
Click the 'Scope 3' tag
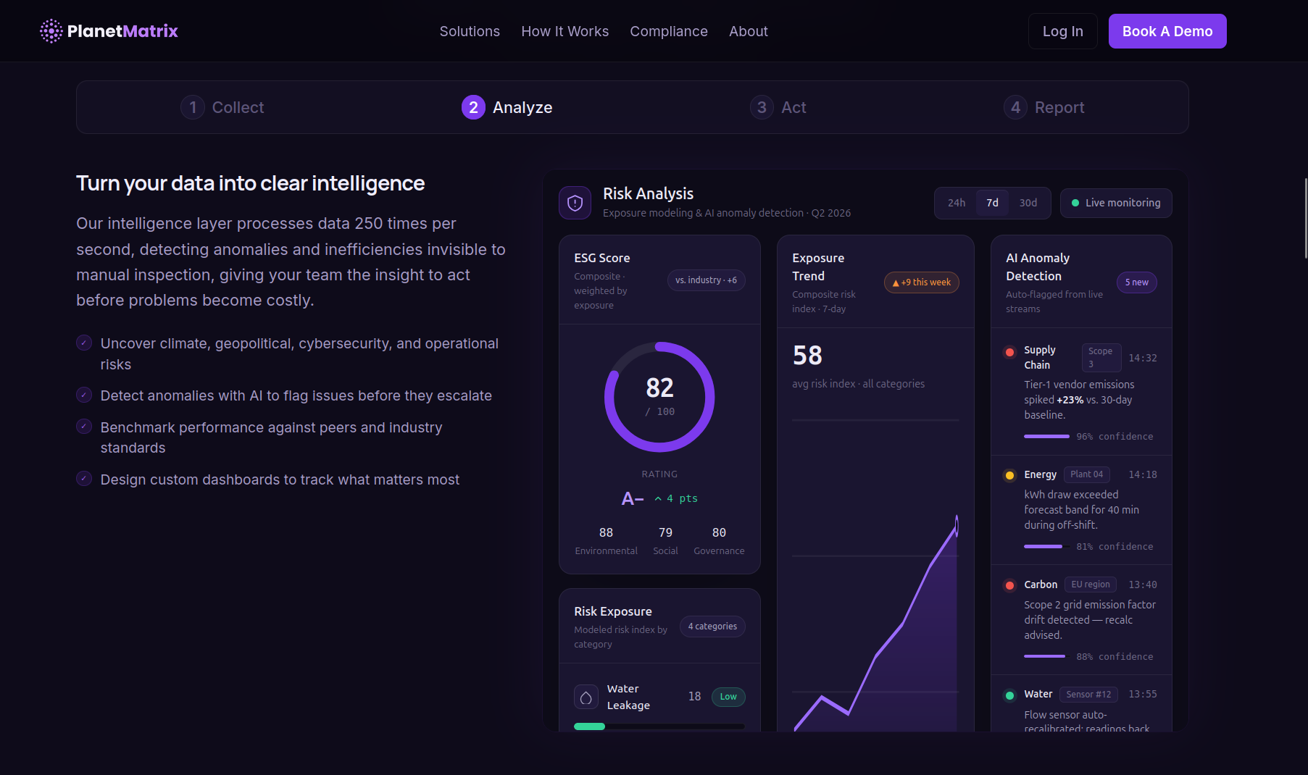click(1101, 358)
